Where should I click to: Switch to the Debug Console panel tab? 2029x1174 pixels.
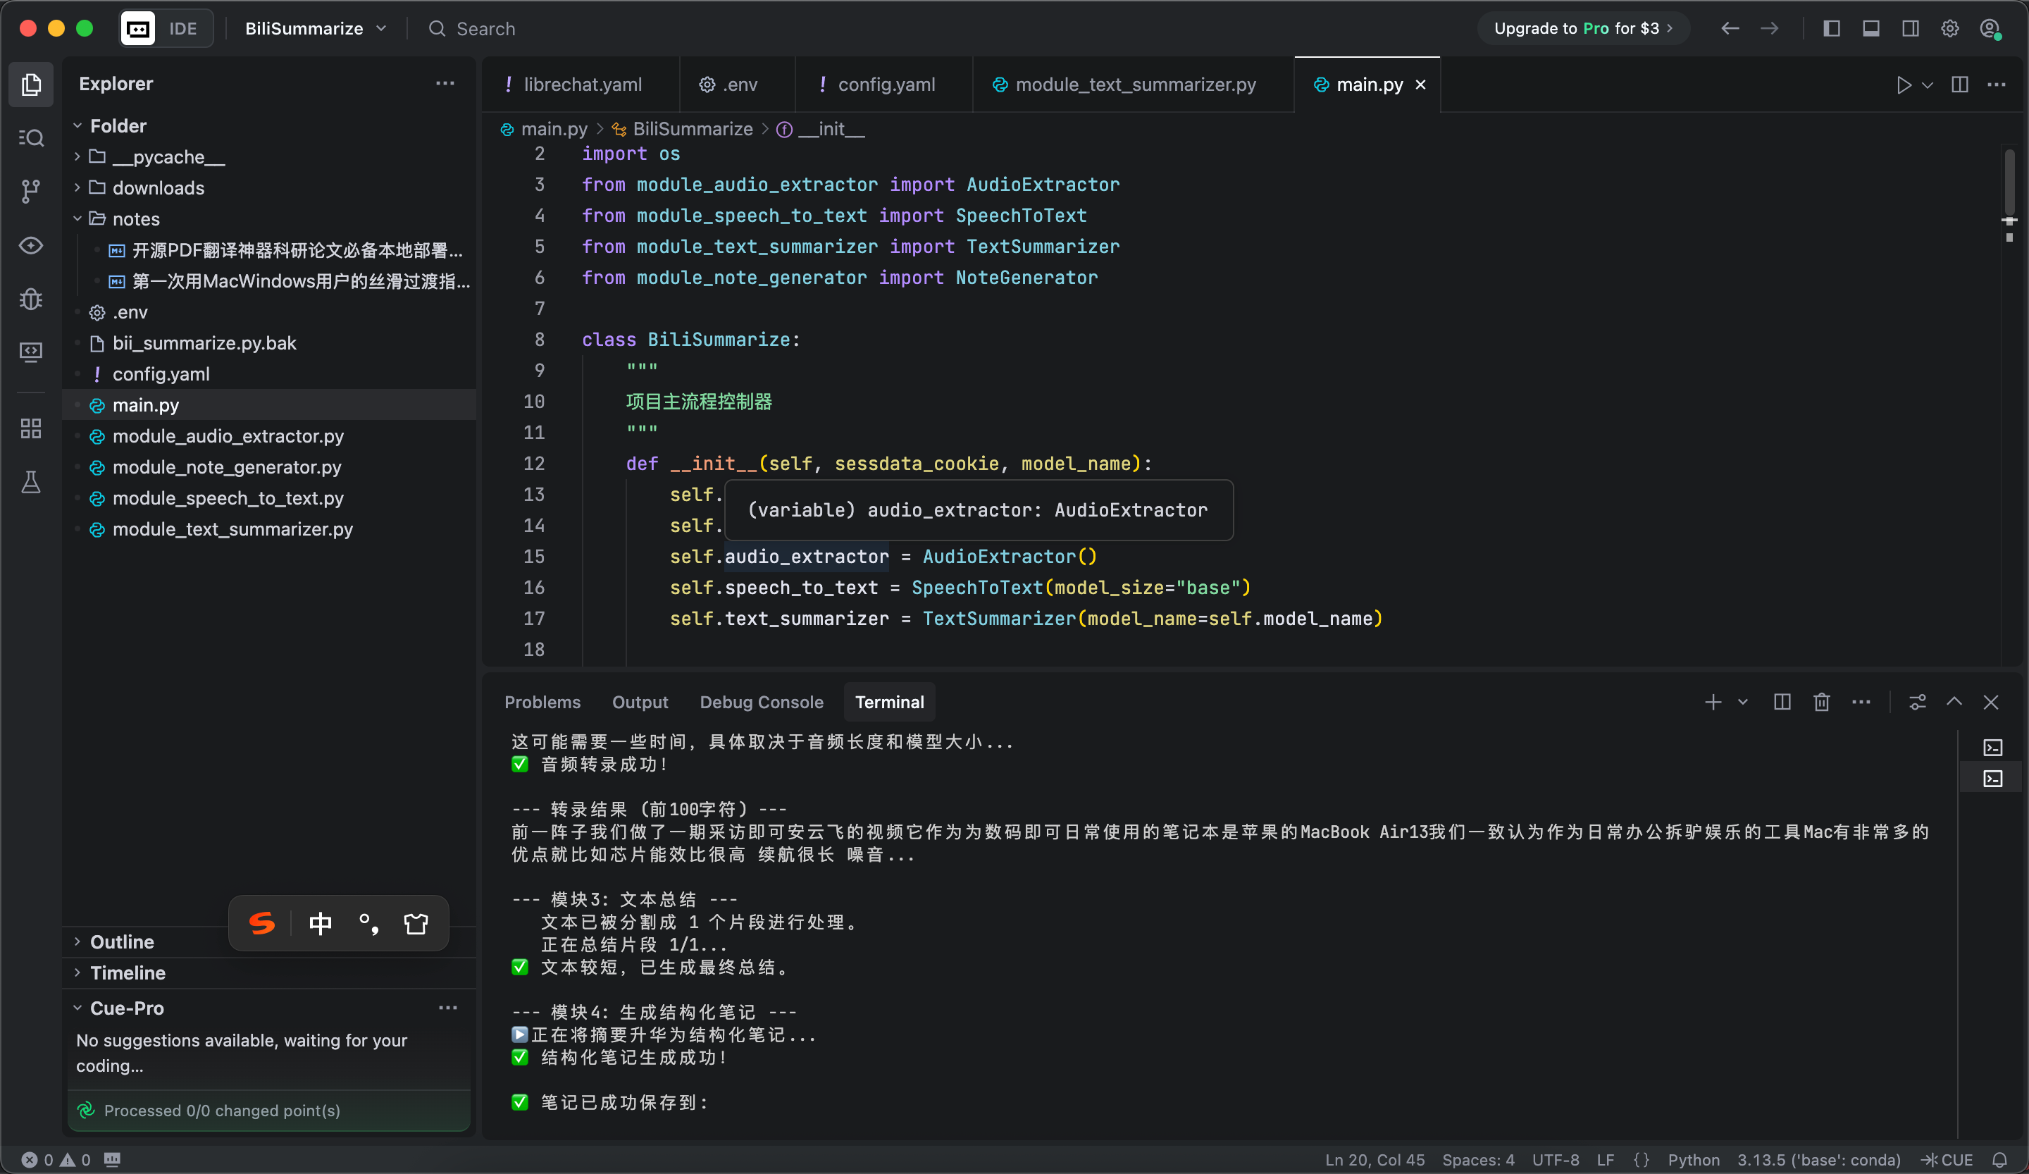[x=761, y=702]
